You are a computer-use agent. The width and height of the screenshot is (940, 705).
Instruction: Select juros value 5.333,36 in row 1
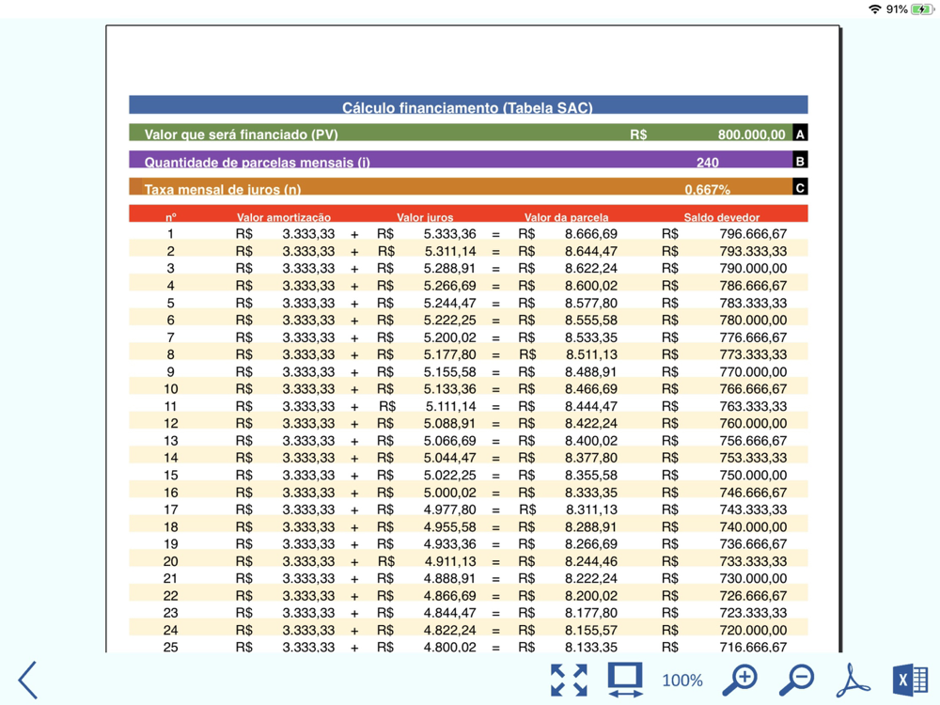pos(449,234)
